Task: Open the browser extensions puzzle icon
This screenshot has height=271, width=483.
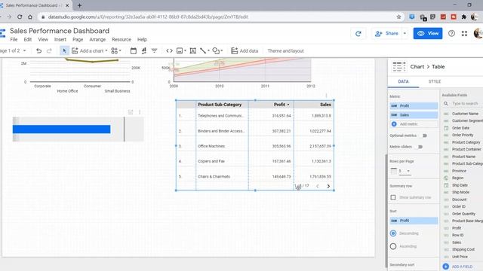Action: (464, 17)
